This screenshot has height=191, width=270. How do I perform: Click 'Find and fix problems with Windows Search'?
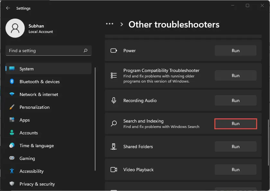tap(161, 127)
